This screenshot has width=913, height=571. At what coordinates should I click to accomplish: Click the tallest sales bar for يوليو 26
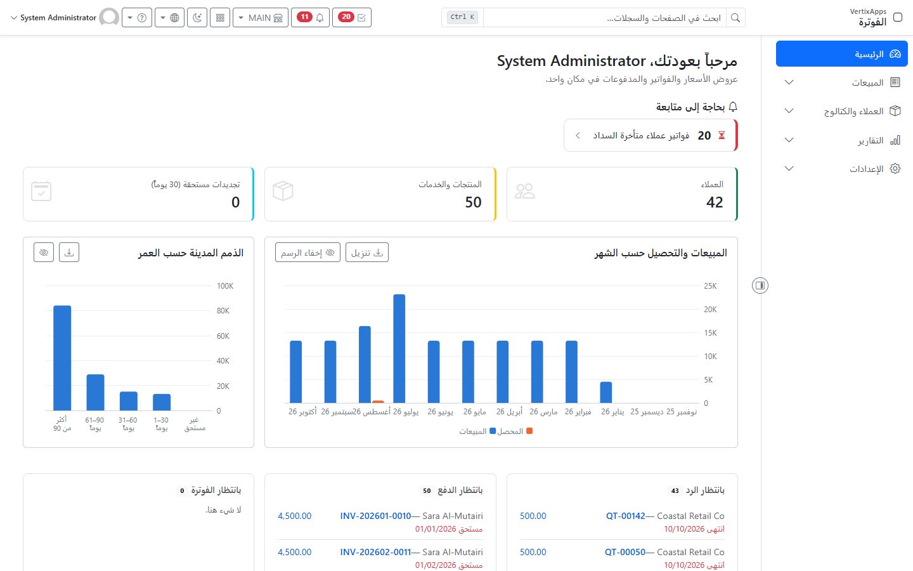399,348
